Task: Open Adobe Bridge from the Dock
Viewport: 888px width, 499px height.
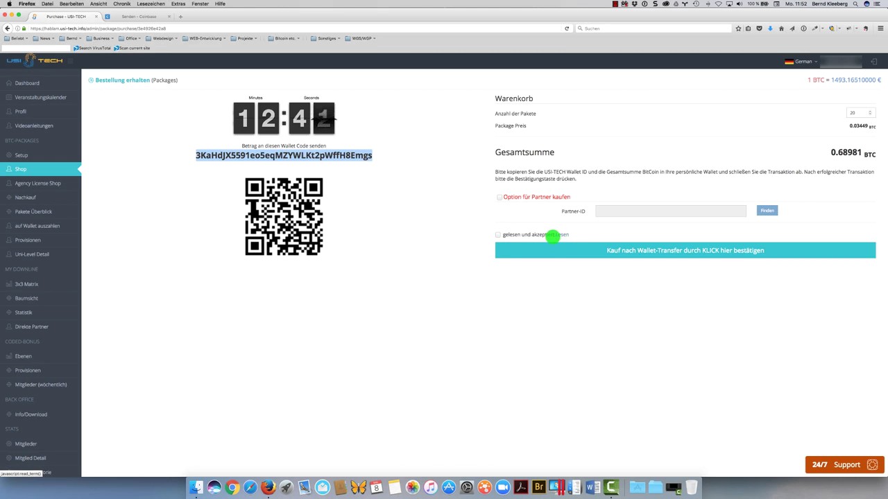Action: (539, 487)
